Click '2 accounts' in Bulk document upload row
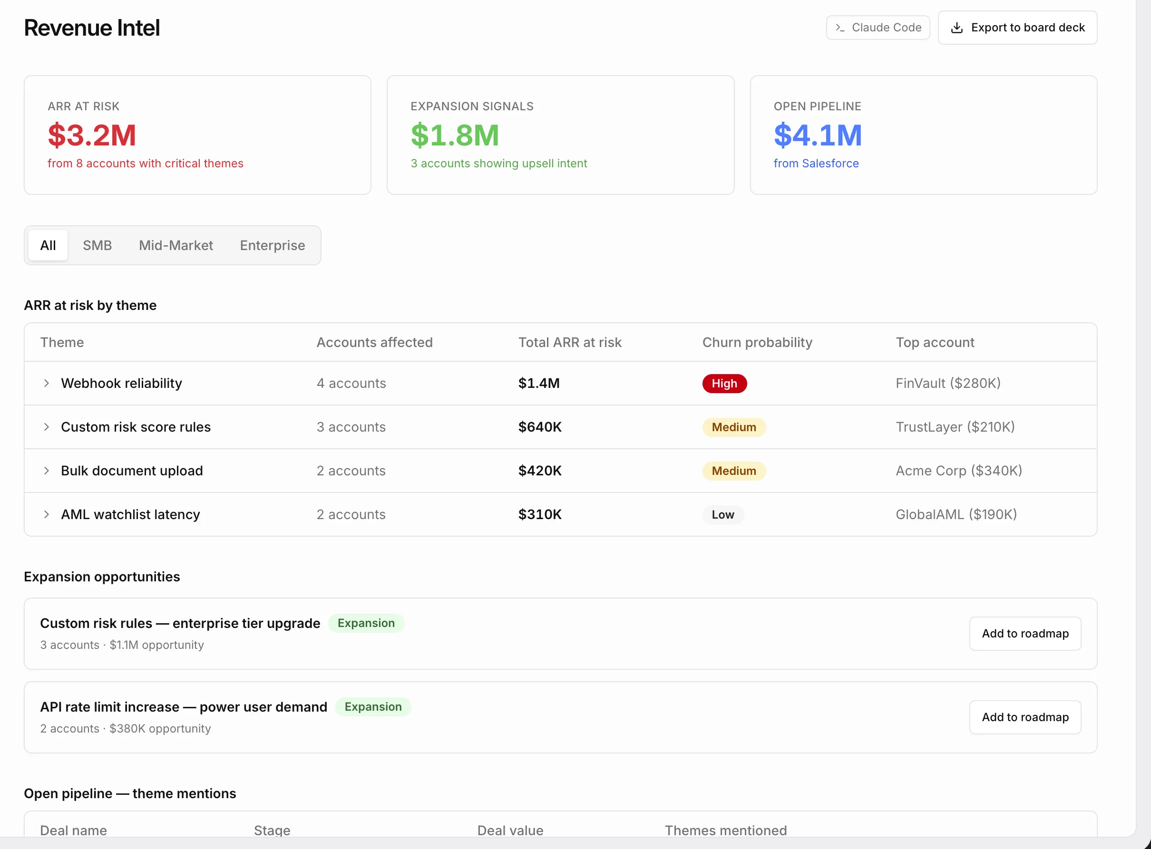Viewport: 1151px width, 849px height. pos(351,471)
